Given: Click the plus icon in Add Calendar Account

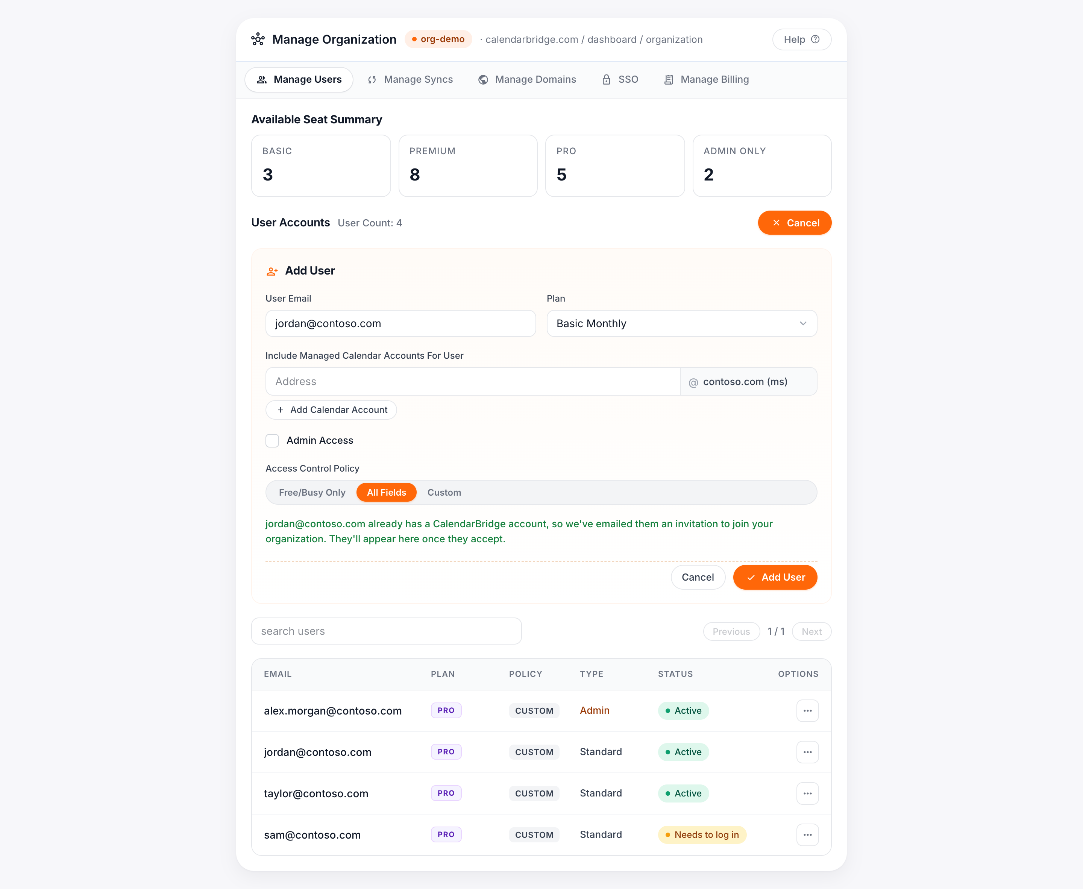Looking at the screenshot, I should pos(280,410).
